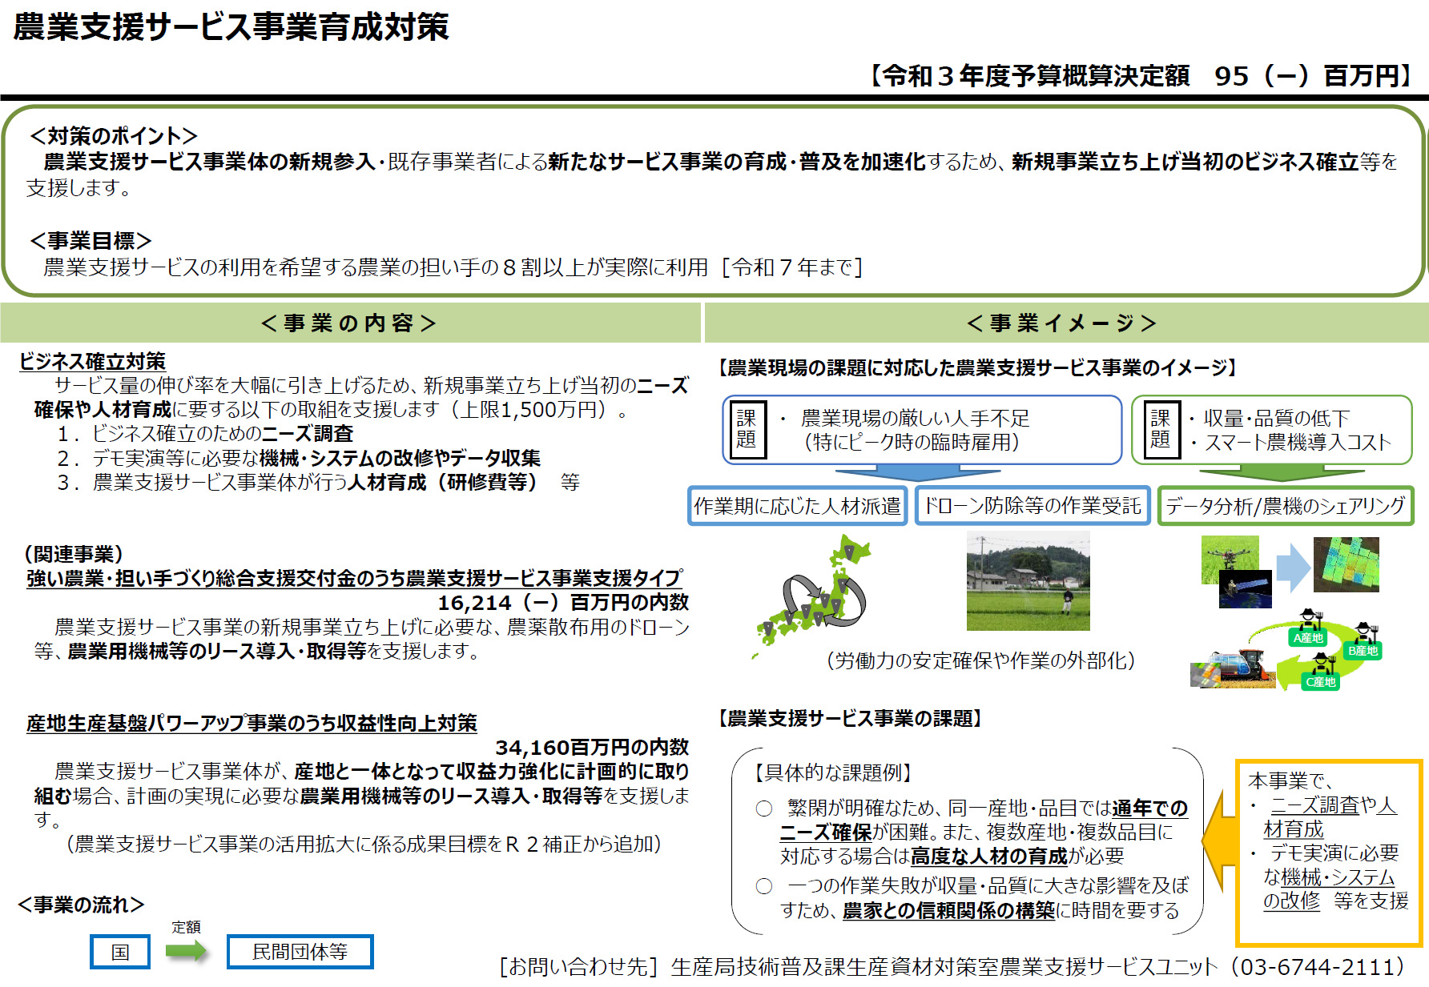Viewport: 1429px width, 987px height.
Task: Select the ドローン防除等の作業受託 box
Action: pos(1033,506)
